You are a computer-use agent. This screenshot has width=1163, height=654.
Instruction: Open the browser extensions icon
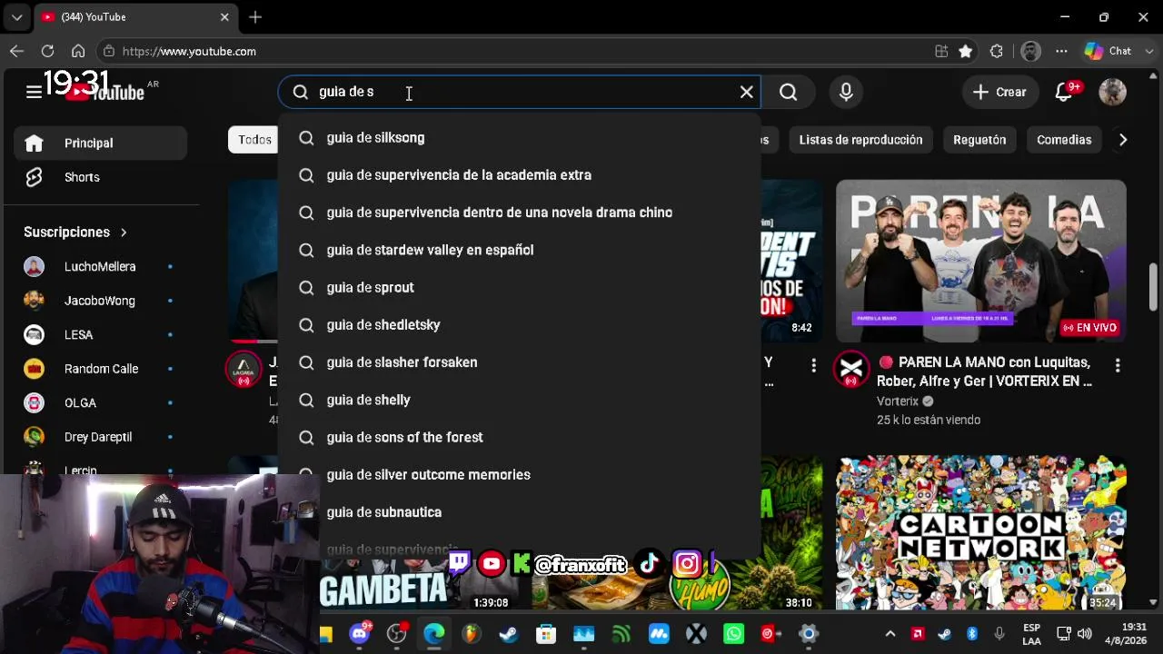click(997, 52)
